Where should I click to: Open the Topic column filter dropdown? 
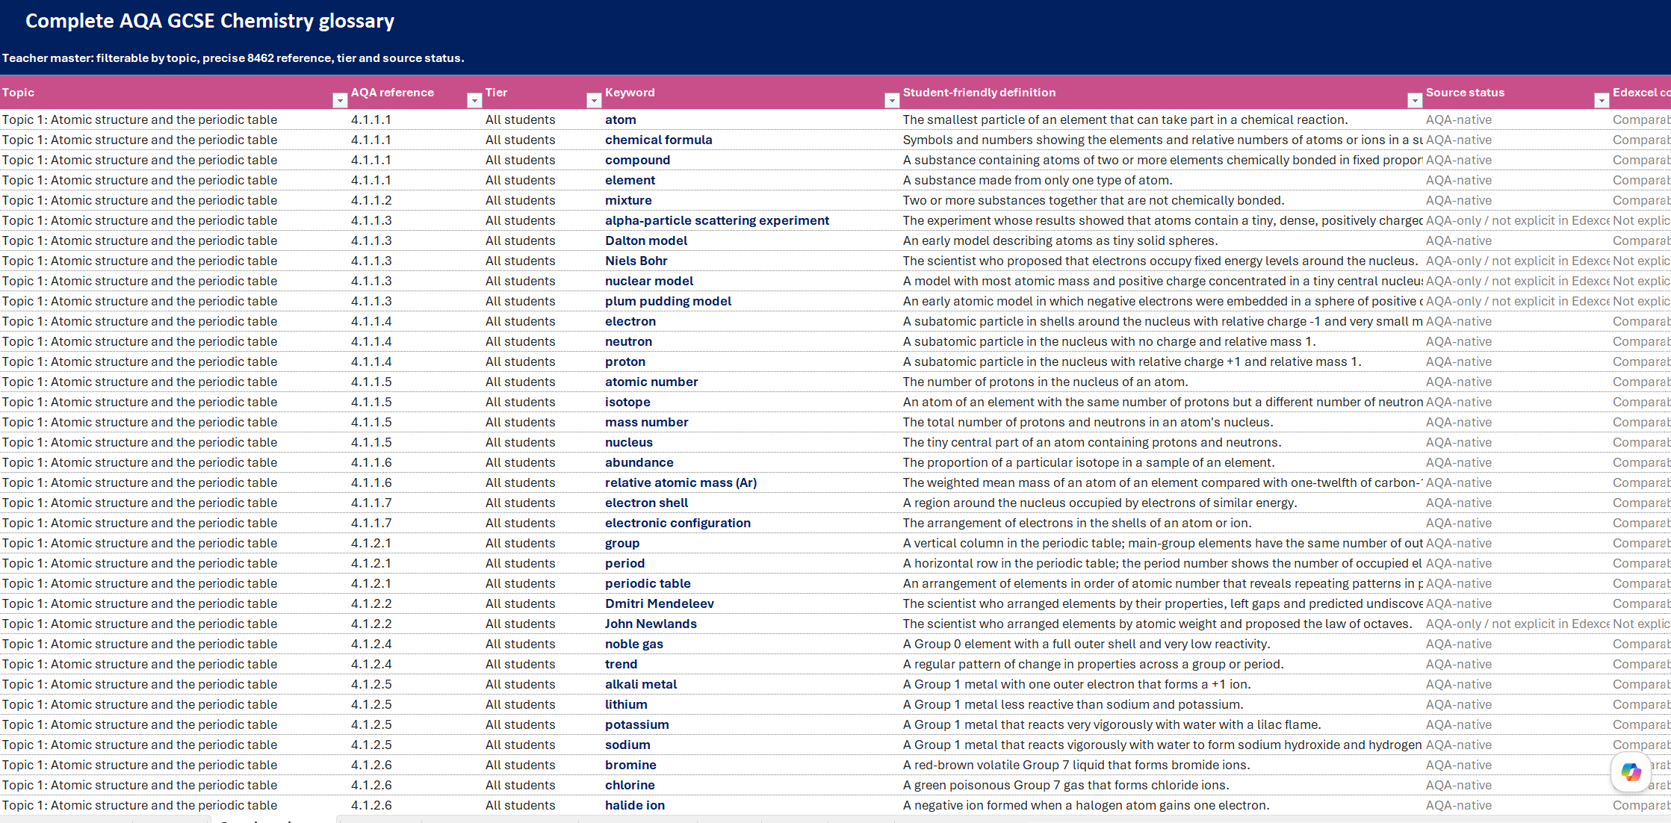339,100
